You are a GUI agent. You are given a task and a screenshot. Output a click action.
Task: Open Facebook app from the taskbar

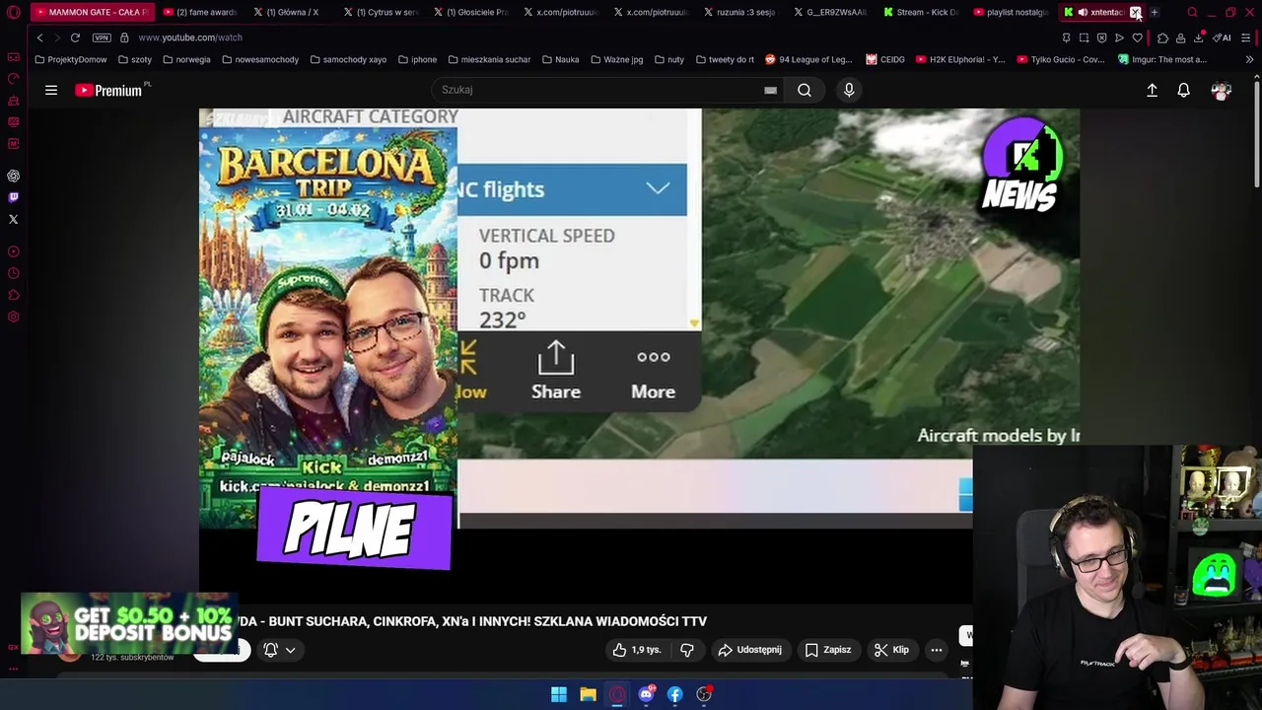point(675,694)
